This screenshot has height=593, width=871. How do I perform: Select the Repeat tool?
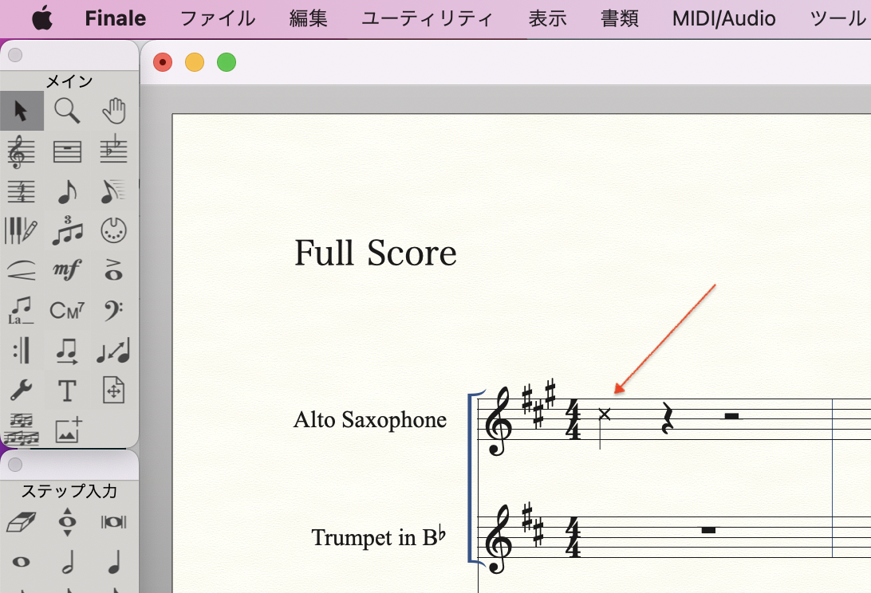(x=22, y=351)
